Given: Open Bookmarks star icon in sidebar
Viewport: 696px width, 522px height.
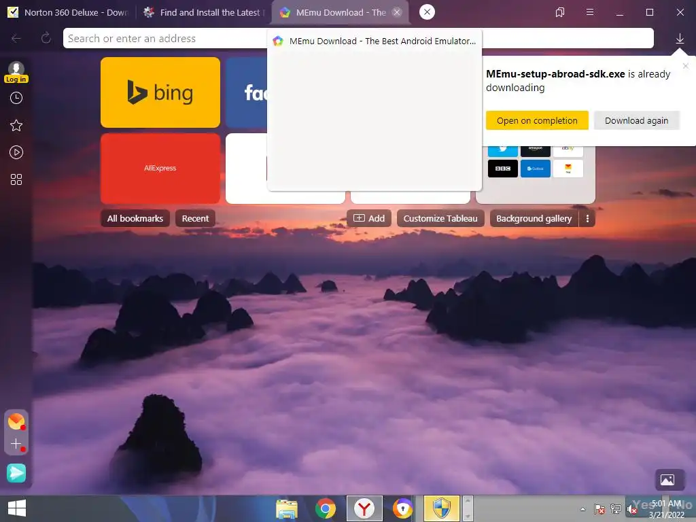Looking at the screenshot, I should (x=16, y=125).
